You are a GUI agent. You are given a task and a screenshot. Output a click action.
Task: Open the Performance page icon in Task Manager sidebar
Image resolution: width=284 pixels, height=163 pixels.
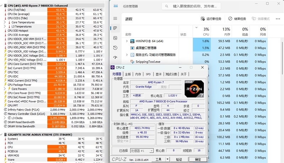pos(115,38)
